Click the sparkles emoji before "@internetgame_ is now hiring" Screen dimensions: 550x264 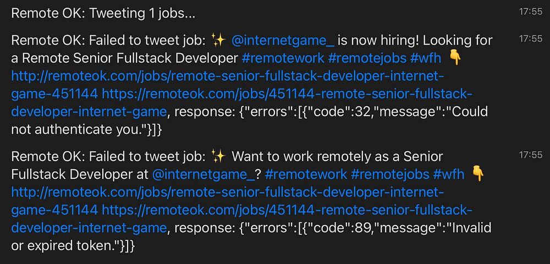coord(218,40)
